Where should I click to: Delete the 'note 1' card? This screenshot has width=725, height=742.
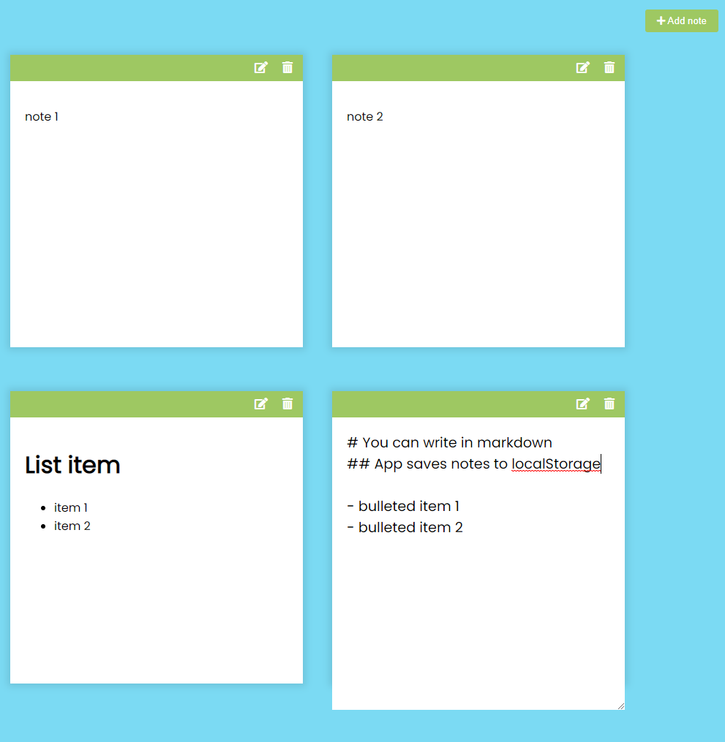(x=288, y=68)
